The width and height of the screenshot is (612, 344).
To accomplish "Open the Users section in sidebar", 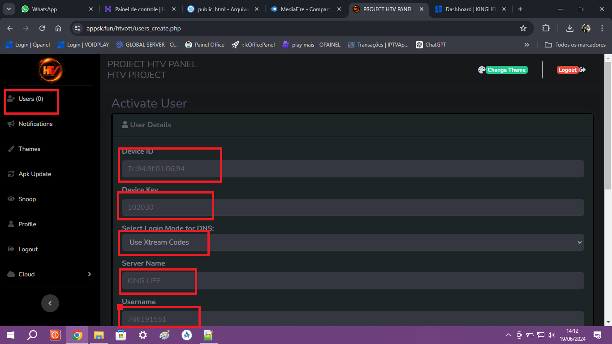I will pos(30,99).
